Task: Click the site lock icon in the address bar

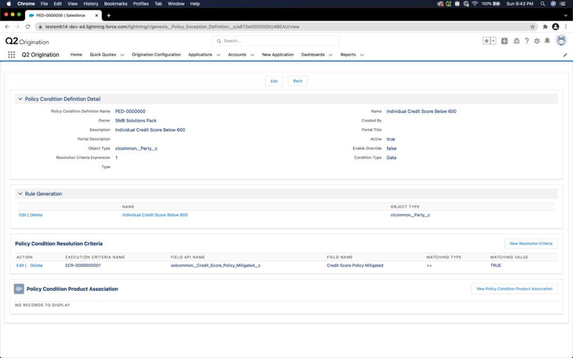Action: (x=40, y=27)
